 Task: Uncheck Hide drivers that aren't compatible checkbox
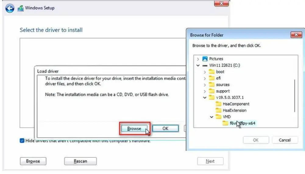[22, 141]
